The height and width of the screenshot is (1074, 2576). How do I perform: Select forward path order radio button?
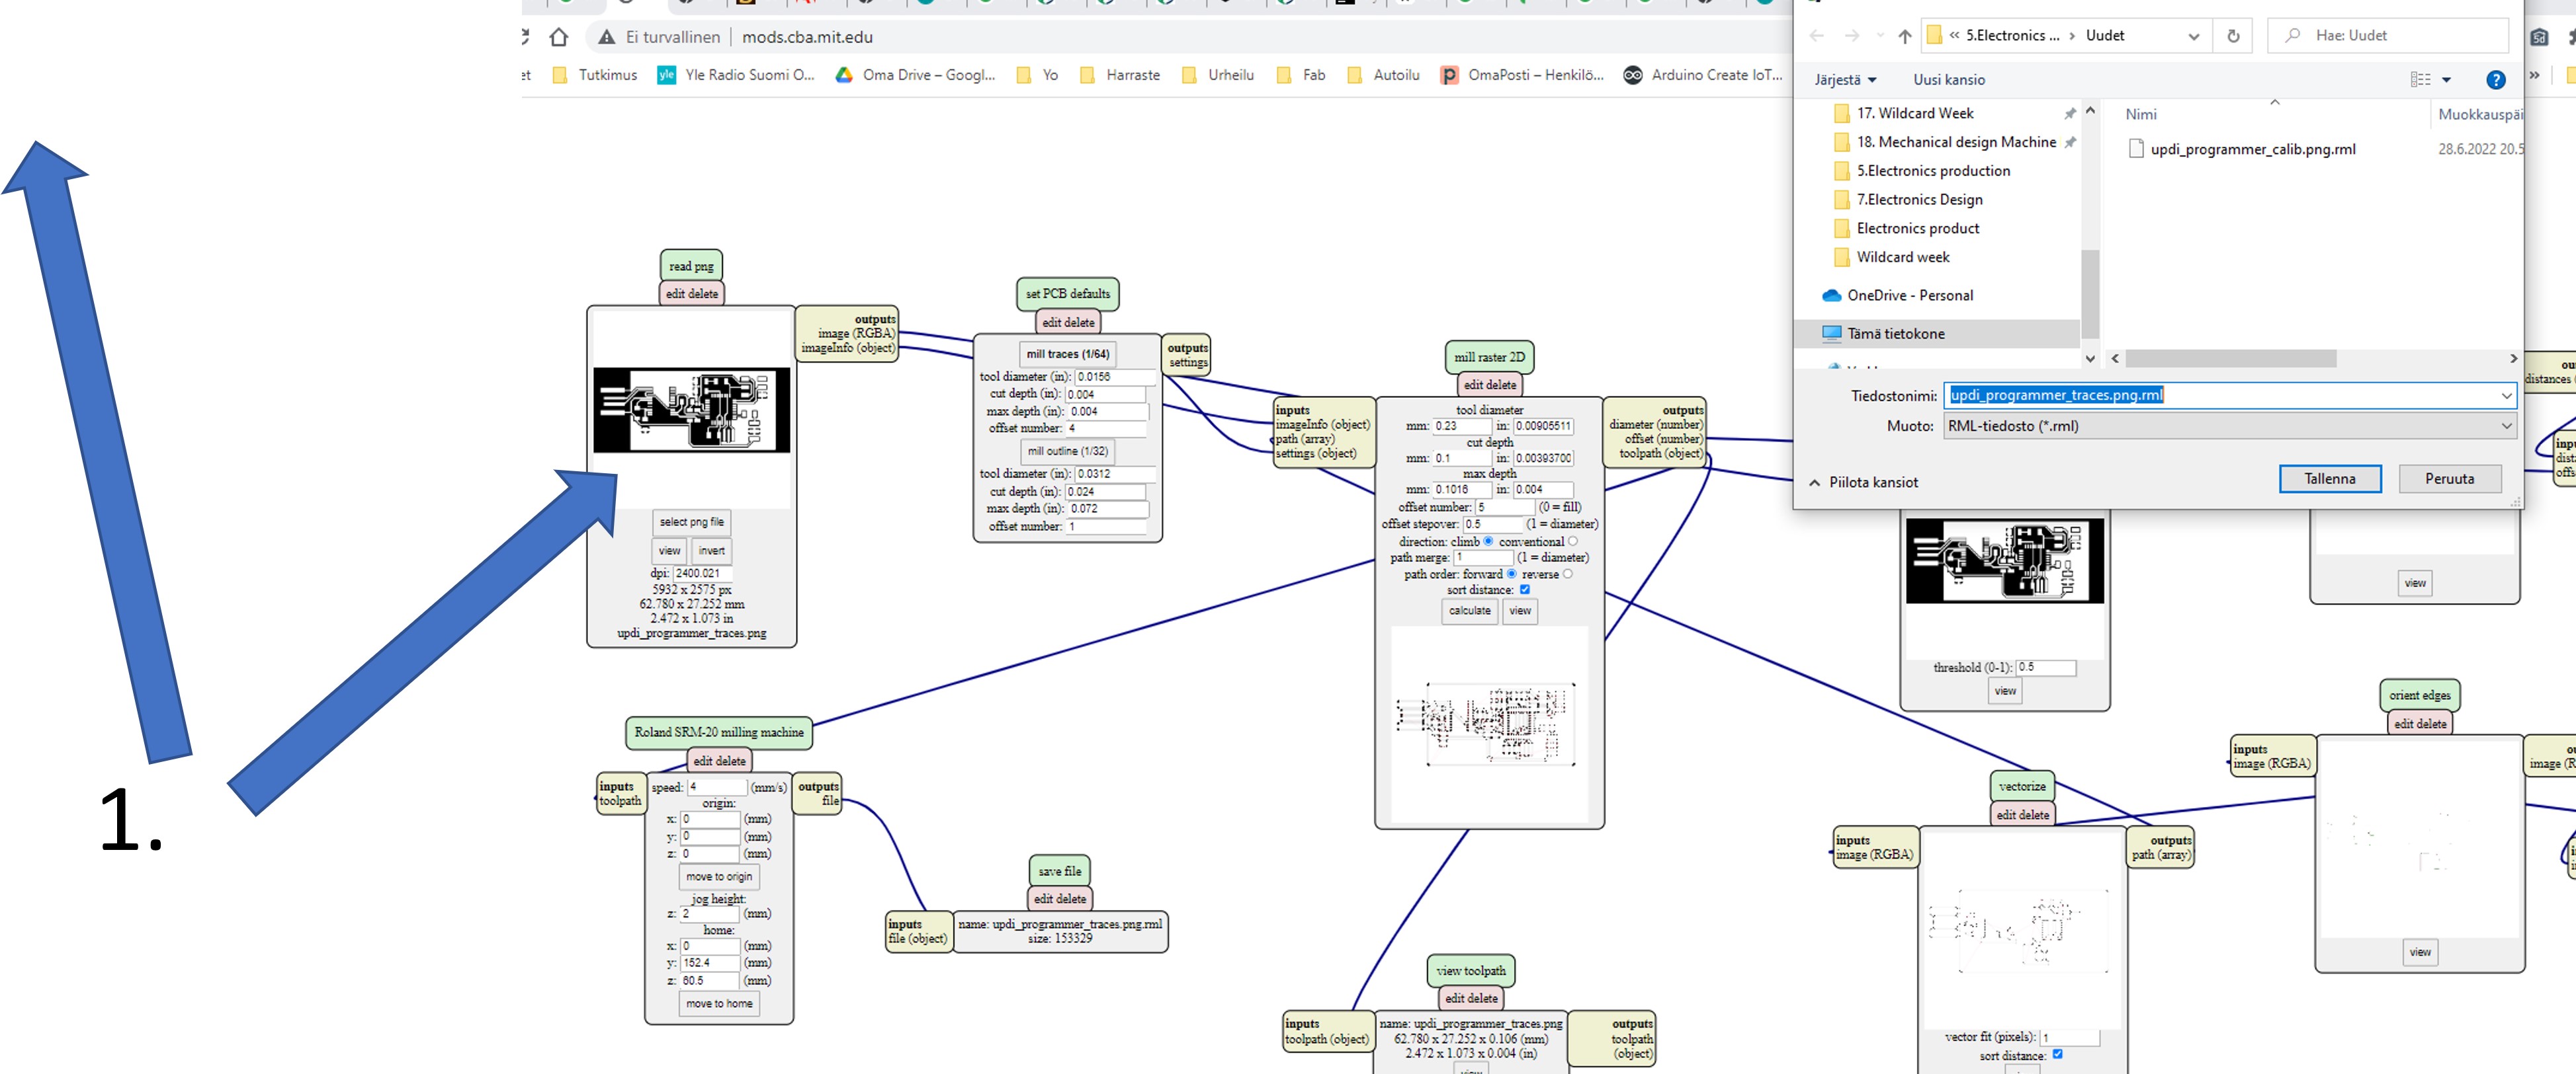click(x=1511, y=574)
